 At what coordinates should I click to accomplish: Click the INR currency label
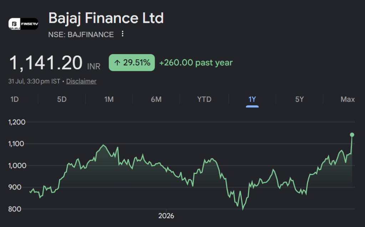point(94,67)
